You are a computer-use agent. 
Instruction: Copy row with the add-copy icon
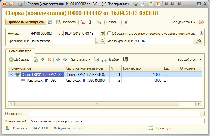[36, 60]
